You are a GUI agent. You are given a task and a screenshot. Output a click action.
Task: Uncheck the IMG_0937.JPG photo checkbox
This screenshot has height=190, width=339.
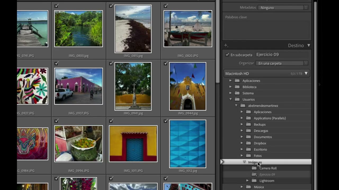pos(56,63)
